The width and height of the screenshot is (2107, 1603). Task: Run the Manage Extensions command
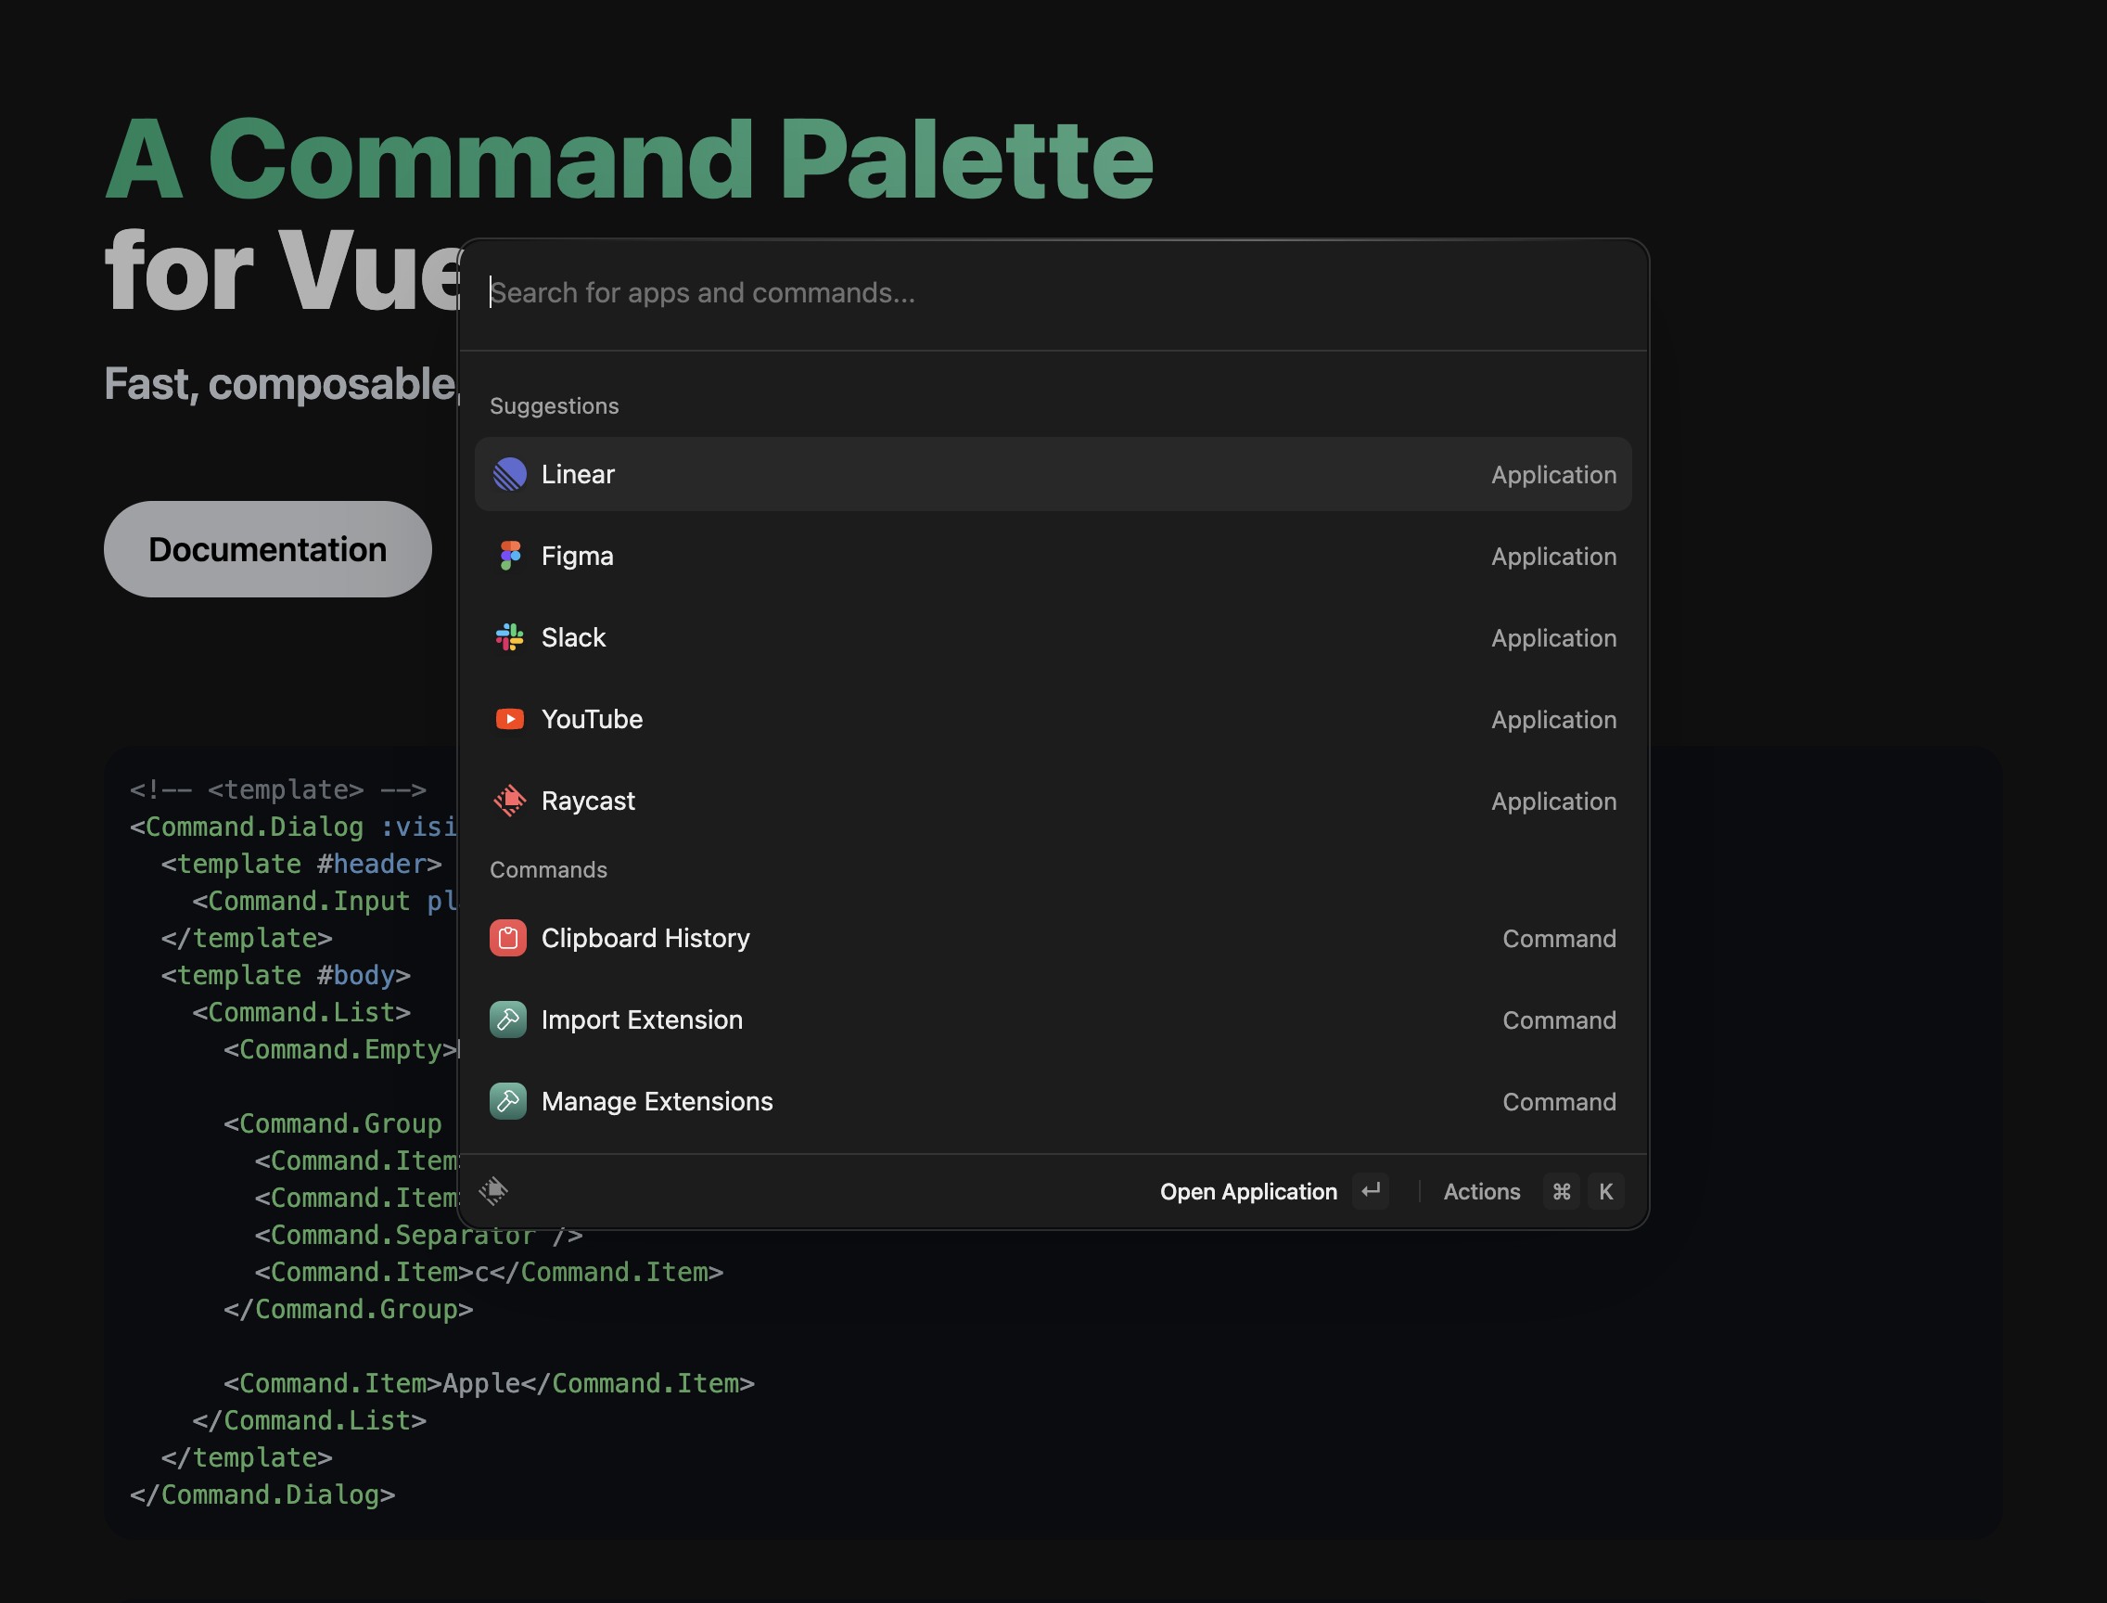1053,1101
